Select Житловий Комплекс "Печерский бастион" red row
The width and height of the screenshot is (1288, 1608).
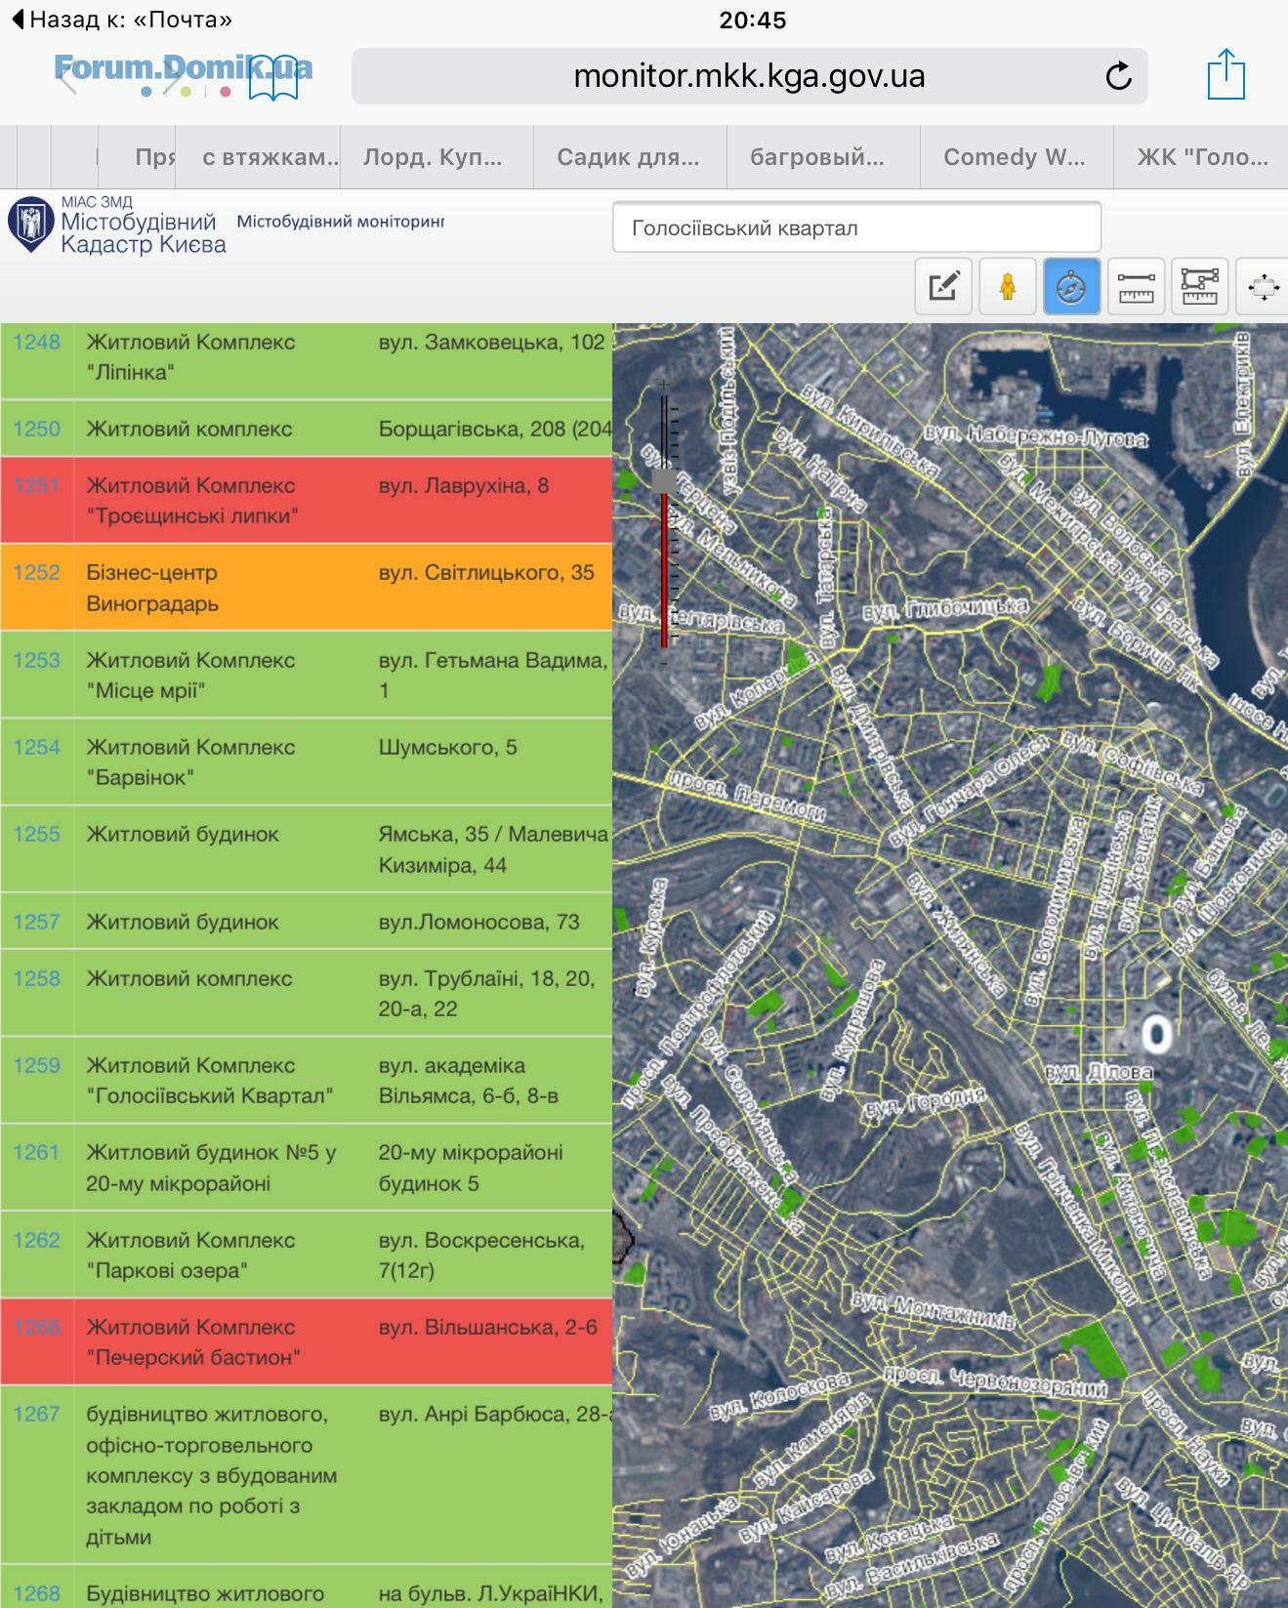pyautogui.click(x=306, y=1341)
